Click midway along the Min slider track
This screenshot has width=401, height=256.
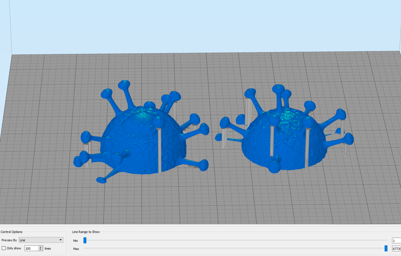click(x=235, y=240)
